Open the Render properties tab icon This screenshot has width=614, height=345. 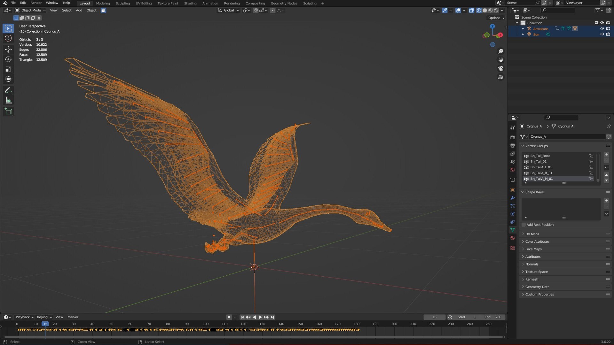click(513, 137)
